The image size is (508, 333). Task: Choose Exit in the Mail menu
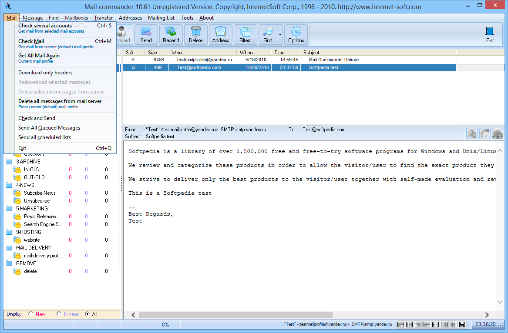coord(65,148)
